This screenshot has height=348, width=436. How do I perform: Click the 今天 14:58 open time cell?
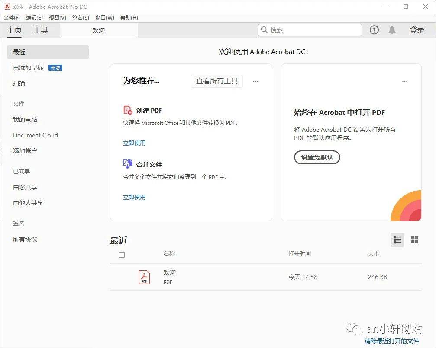click(303, 277)
